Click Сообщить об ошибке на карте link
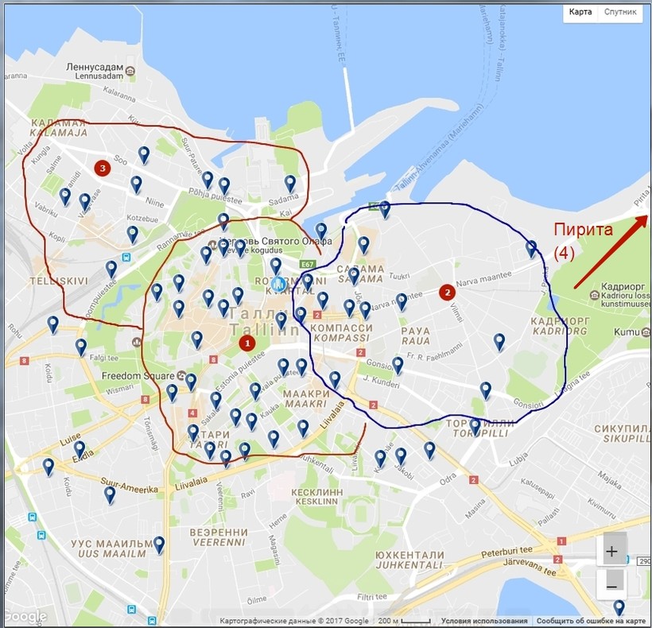Viewport: 652px width, 628px height. click(591, 621)
